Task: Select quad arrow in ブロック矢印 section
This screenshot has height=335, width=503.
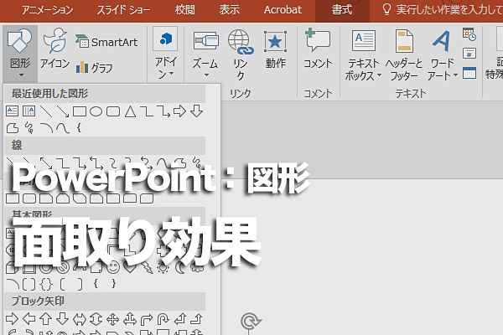Action: [x=113, y=319]
